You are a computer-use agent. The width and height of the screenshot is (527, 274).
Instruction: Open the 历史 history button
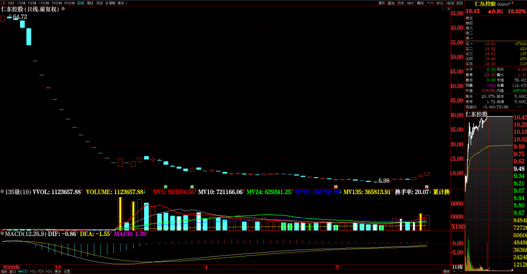coord(401,3)
